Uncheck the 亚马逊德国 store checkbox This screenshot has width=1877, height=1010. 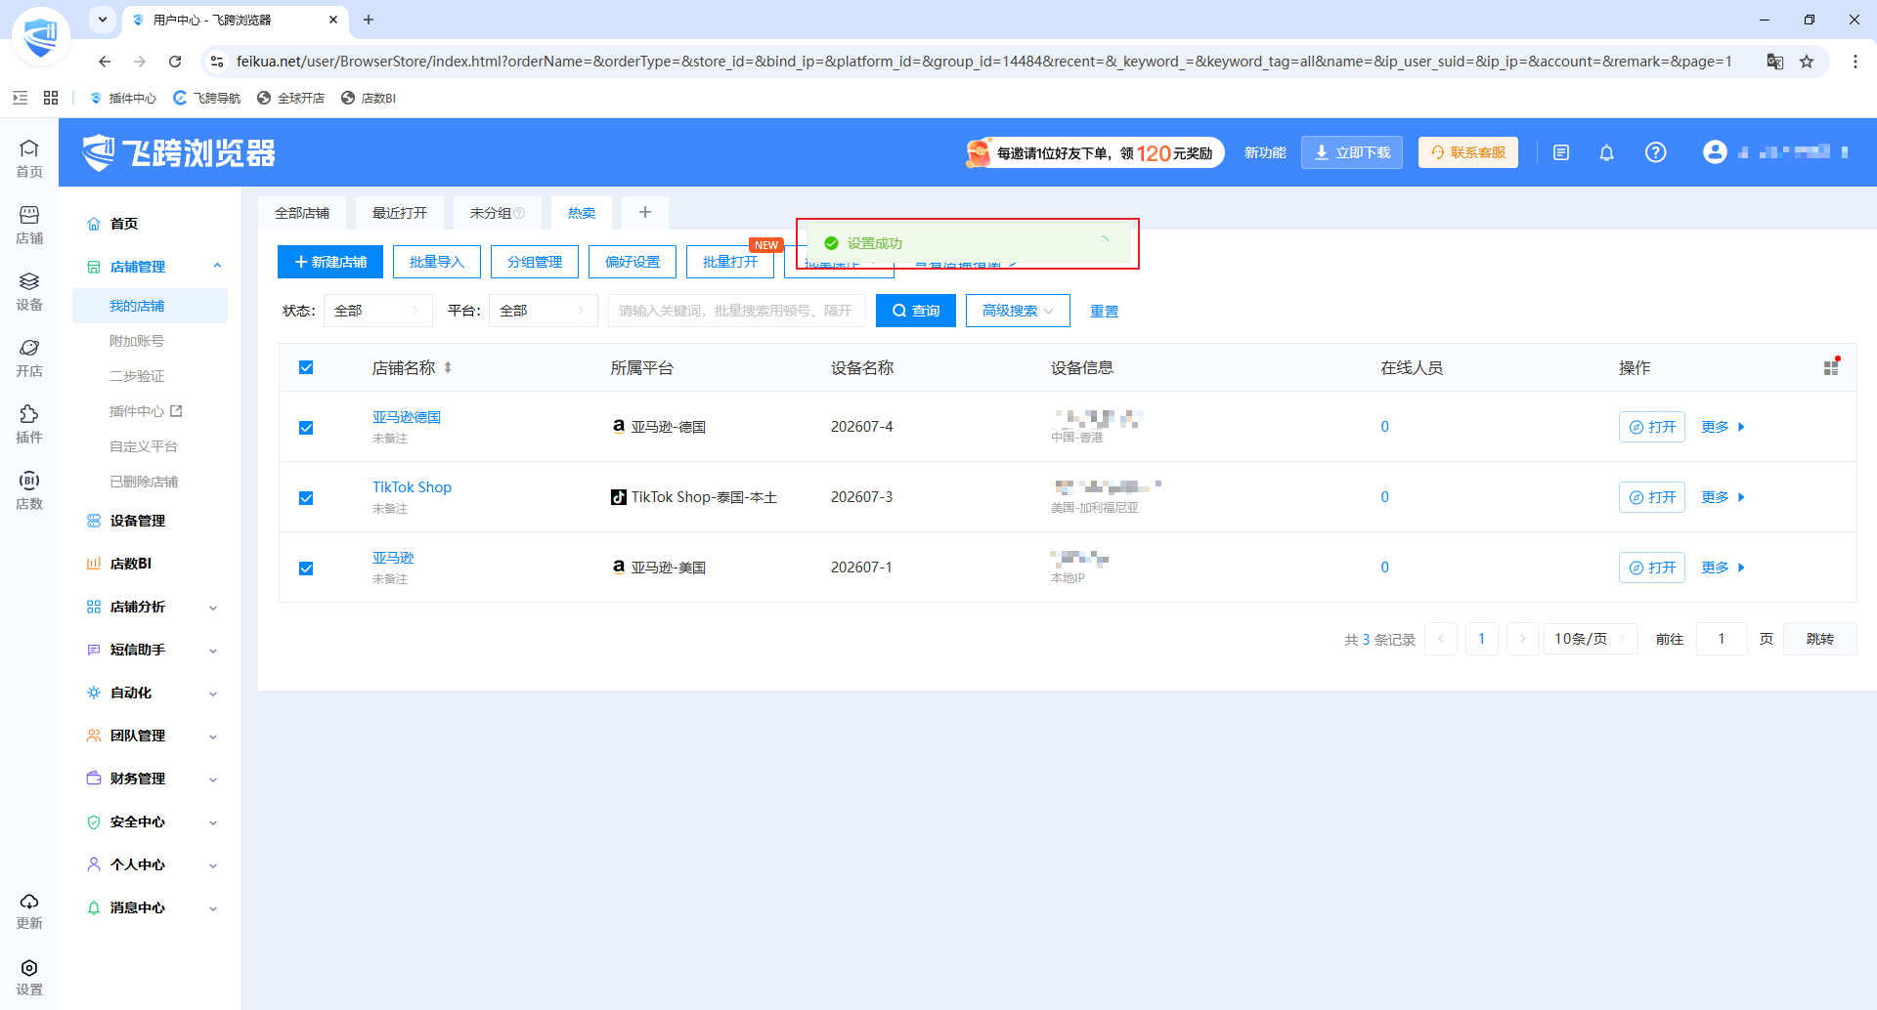(306, 428)
